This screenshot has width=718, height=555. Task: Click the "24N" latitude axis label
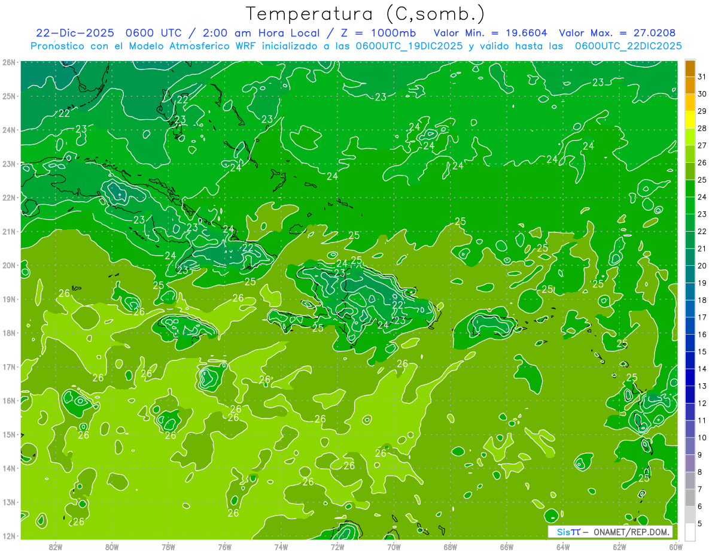[9, 130]
